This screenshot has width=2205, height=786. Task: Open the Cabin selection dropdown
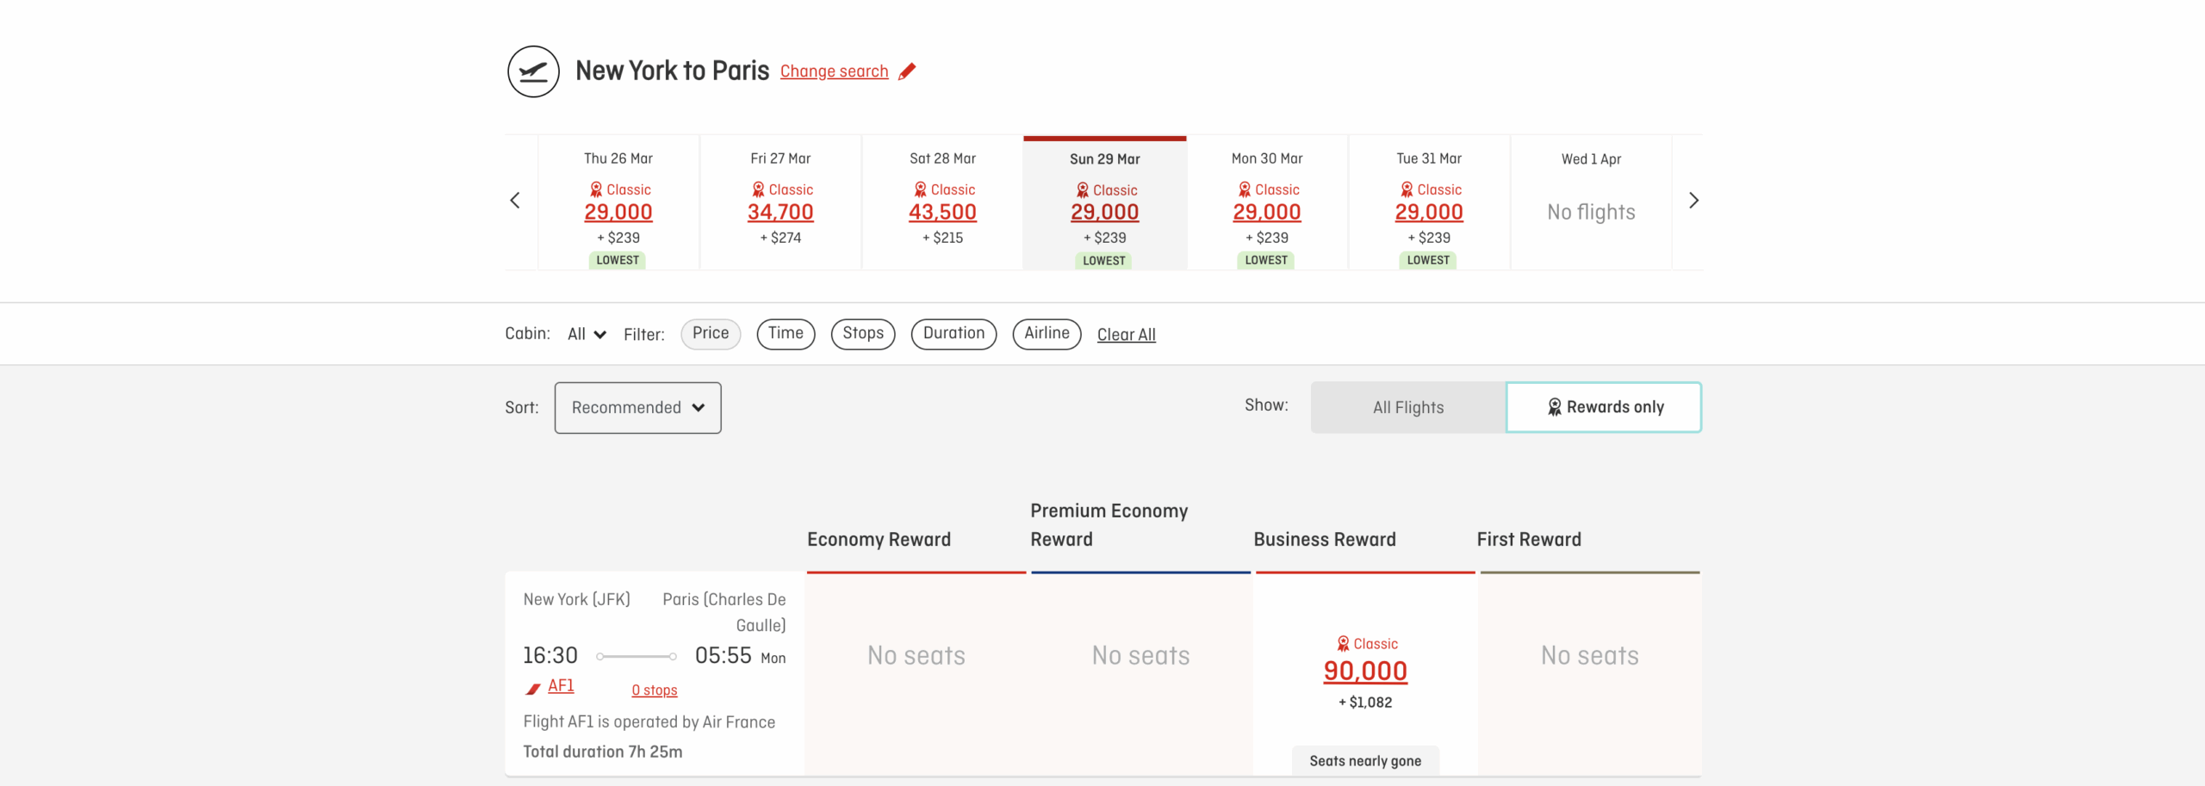tap(586, 334)
